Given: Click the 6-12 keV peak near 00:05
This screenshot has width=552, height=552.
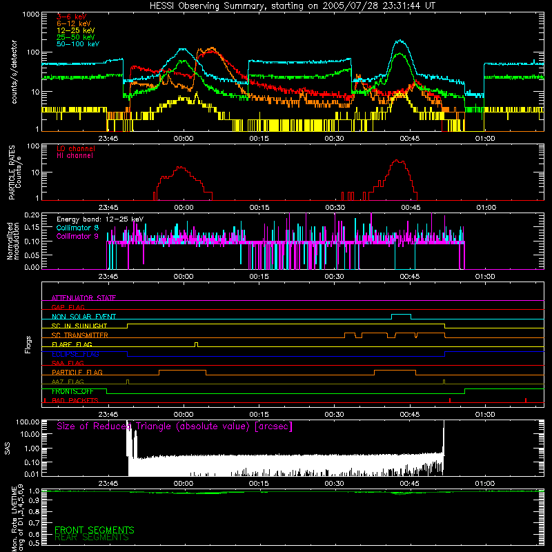Looking at the screenshot, I should pos(212,48).
